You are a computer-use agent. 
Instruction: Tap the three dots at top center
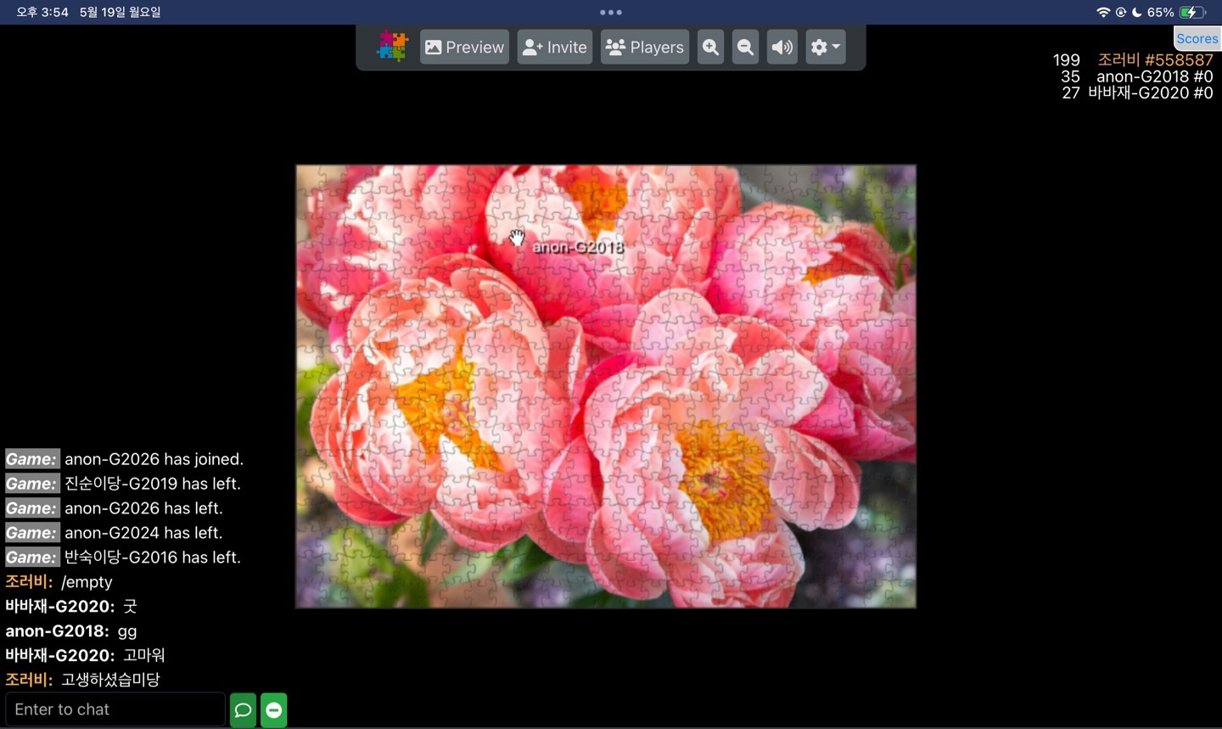point(611,12)
